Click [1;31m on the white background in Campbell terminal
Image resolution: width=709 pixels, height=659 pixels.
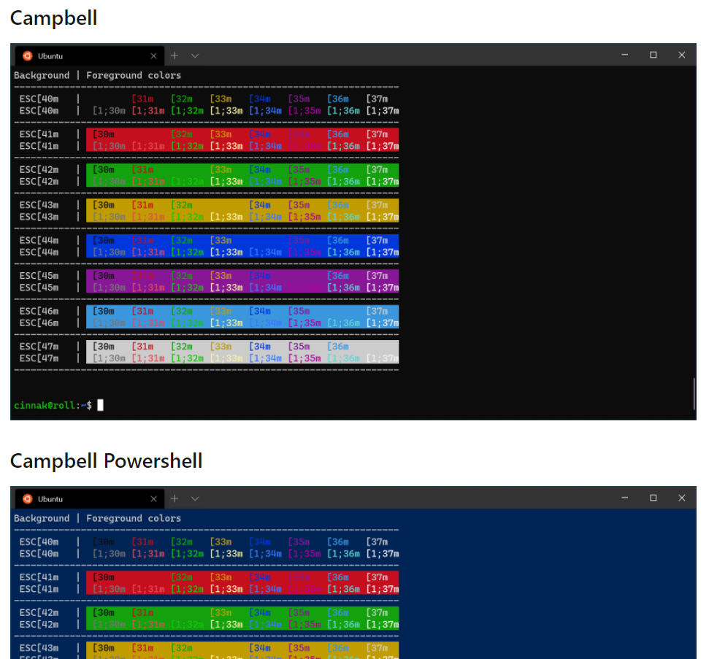click(147, 358)
